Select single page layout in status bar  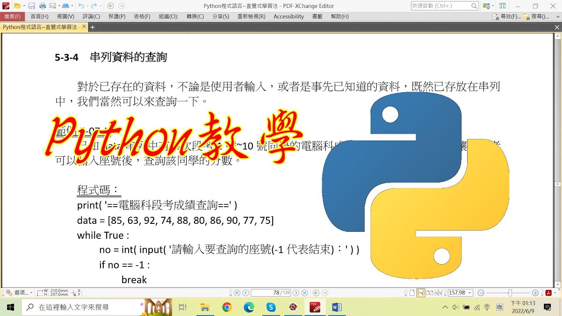[412, 293]
